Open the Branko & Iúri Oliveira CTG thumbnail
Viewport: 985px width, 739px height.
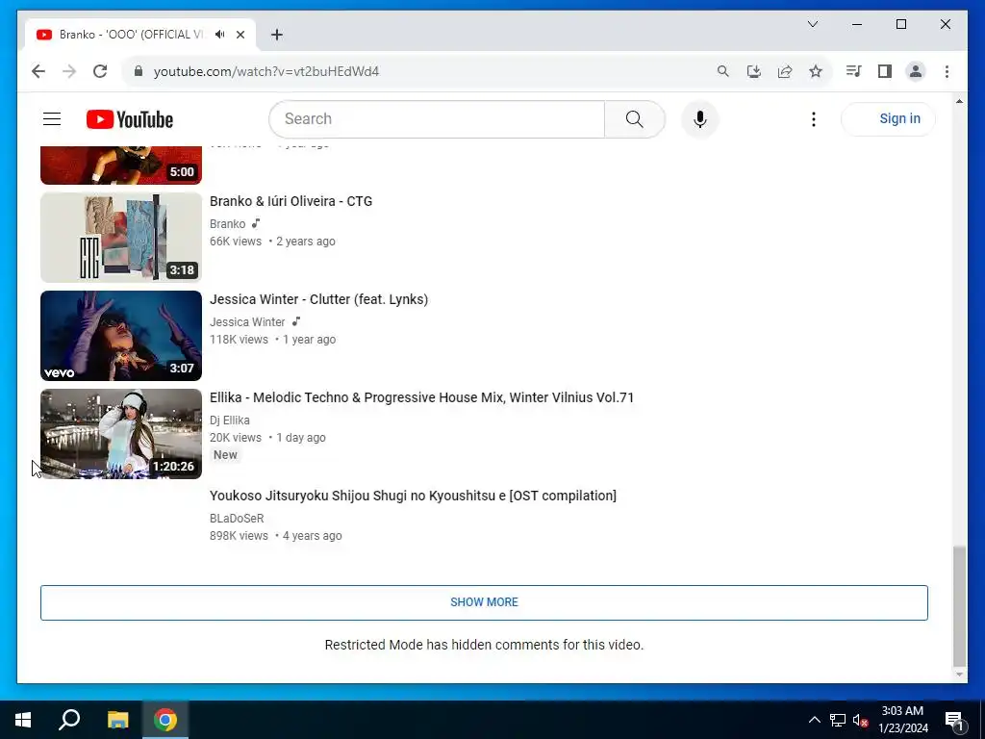(x=121, y=237)
